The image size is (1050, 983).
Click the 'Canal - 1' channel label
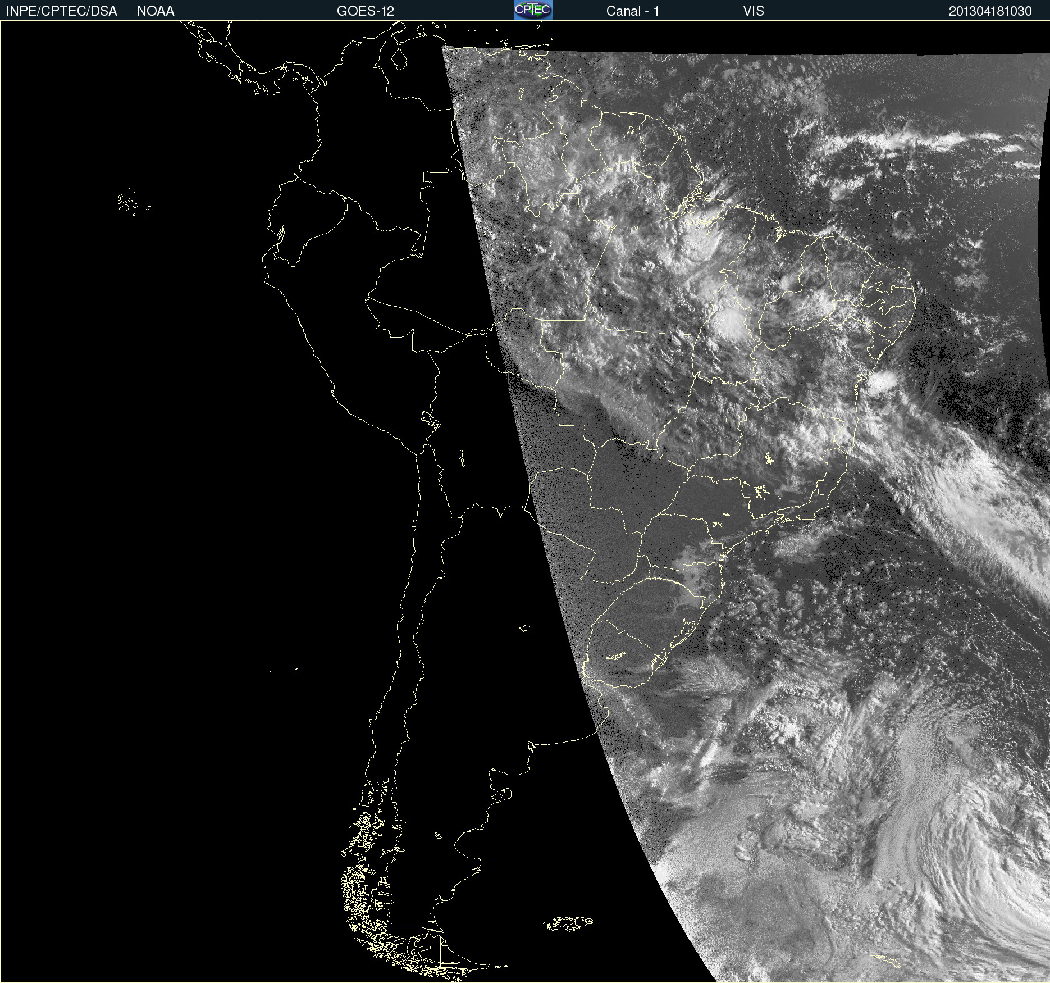click(632, 11)
